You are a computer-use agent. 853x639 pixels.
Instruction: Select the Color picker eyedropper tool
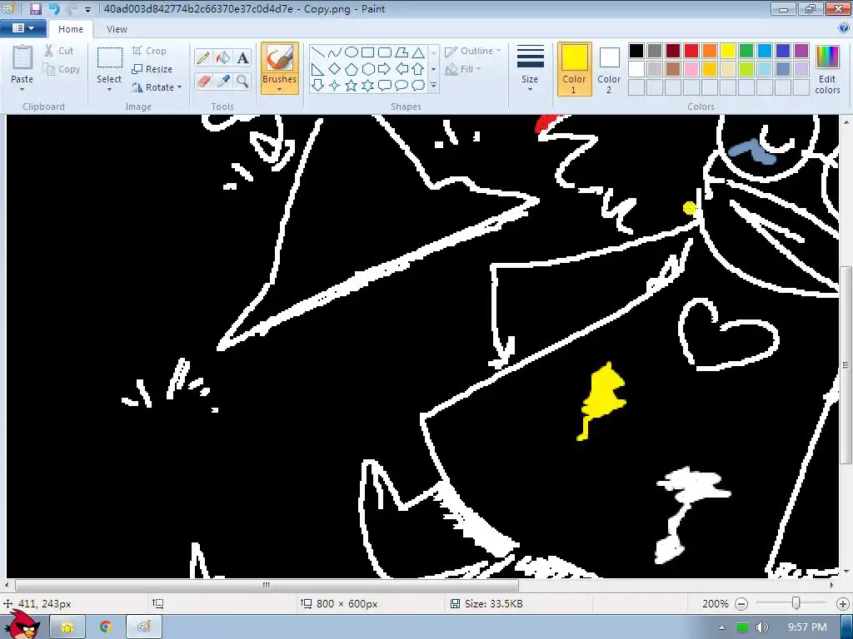pyautogui.click(x=223, y=82)
